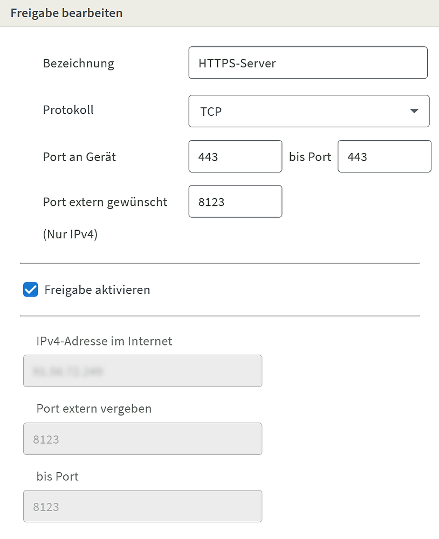Click the 'Port an Gerät' label

pyautogui.click(x=80, y=157)
